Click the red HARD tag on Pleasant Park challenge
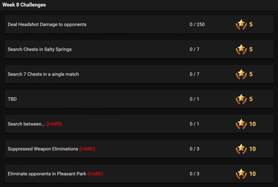This screenshot has height=187, width=278. pos(95,174)
